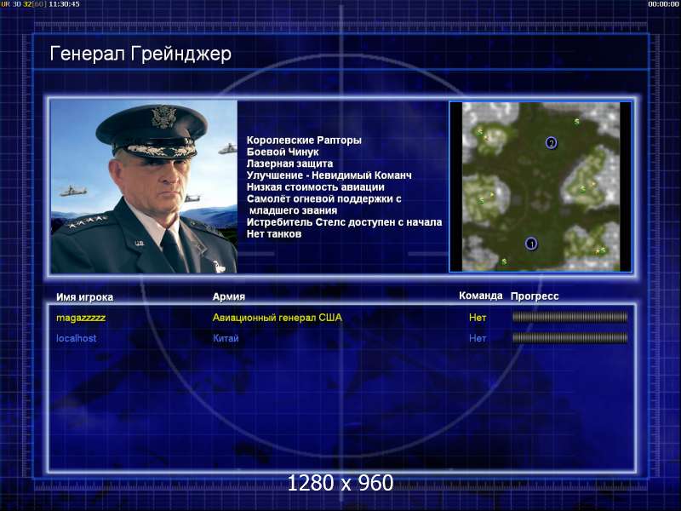
Task: Select start position marker 2 on map
Action: coord(551,142)
